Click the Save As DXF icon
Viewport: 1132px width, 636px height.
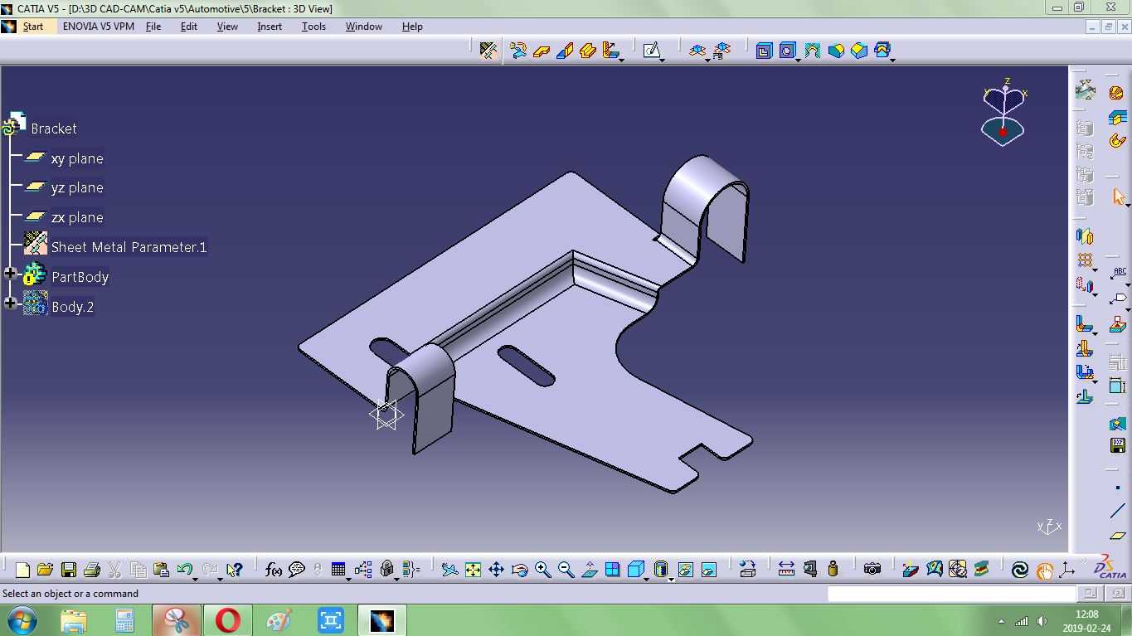(x=1117, y=445)
